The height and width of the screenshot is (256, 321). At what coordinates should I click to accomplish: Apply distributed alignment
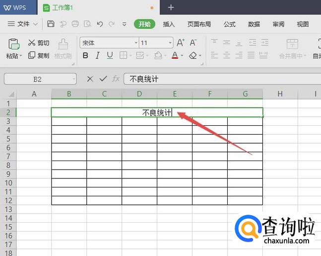[x=263, y=55]
